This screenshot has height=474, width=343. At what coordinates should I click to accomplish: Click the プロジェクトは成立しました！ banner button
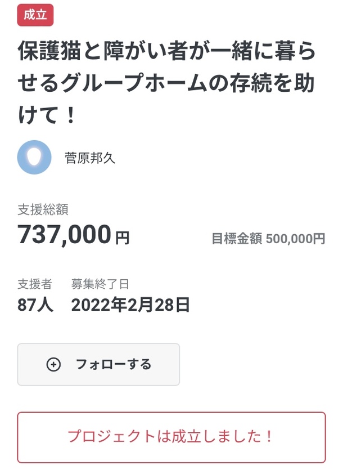coord(171,437)
